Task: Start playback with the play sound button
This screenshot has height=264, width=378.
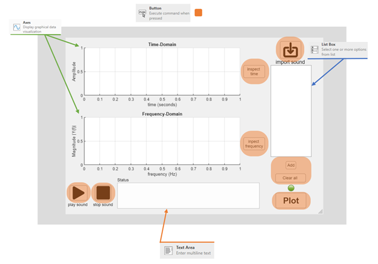Action: (x=78, y=193)
